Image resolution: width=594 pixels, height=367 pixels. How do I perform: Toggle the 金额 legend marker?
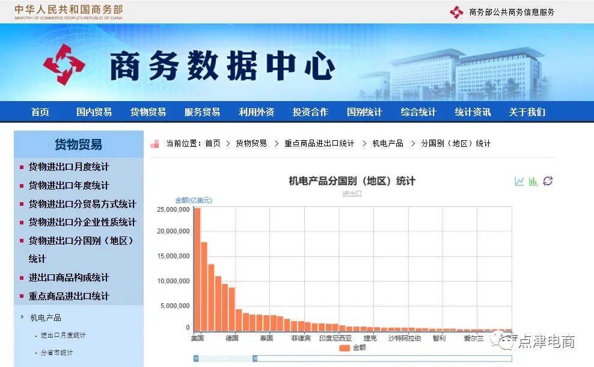(x=344, y=348)
